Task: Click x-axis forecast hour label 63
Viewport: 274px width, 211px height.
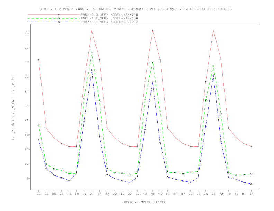Action: pos(198,194)
